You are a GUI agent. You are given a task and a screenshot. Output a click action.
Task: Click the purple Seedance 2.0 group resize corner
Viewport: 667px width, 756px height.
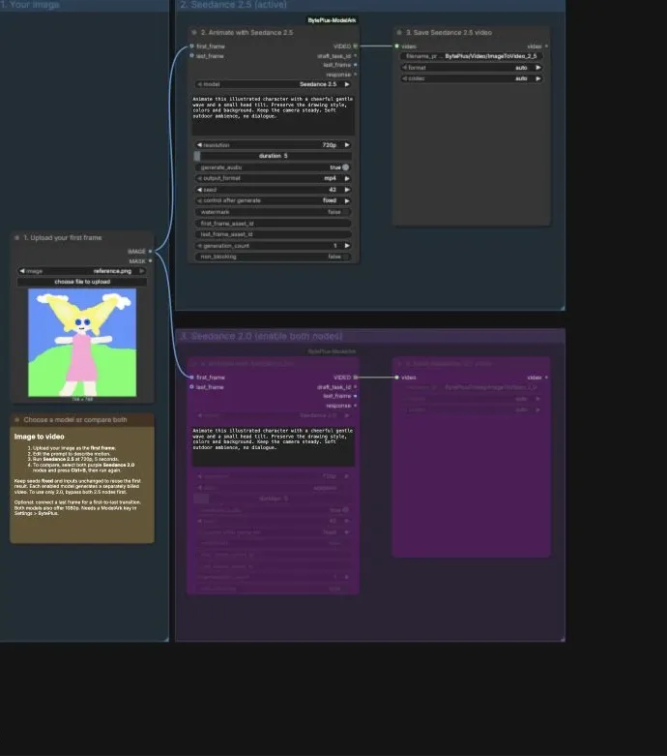pos(563,639)
